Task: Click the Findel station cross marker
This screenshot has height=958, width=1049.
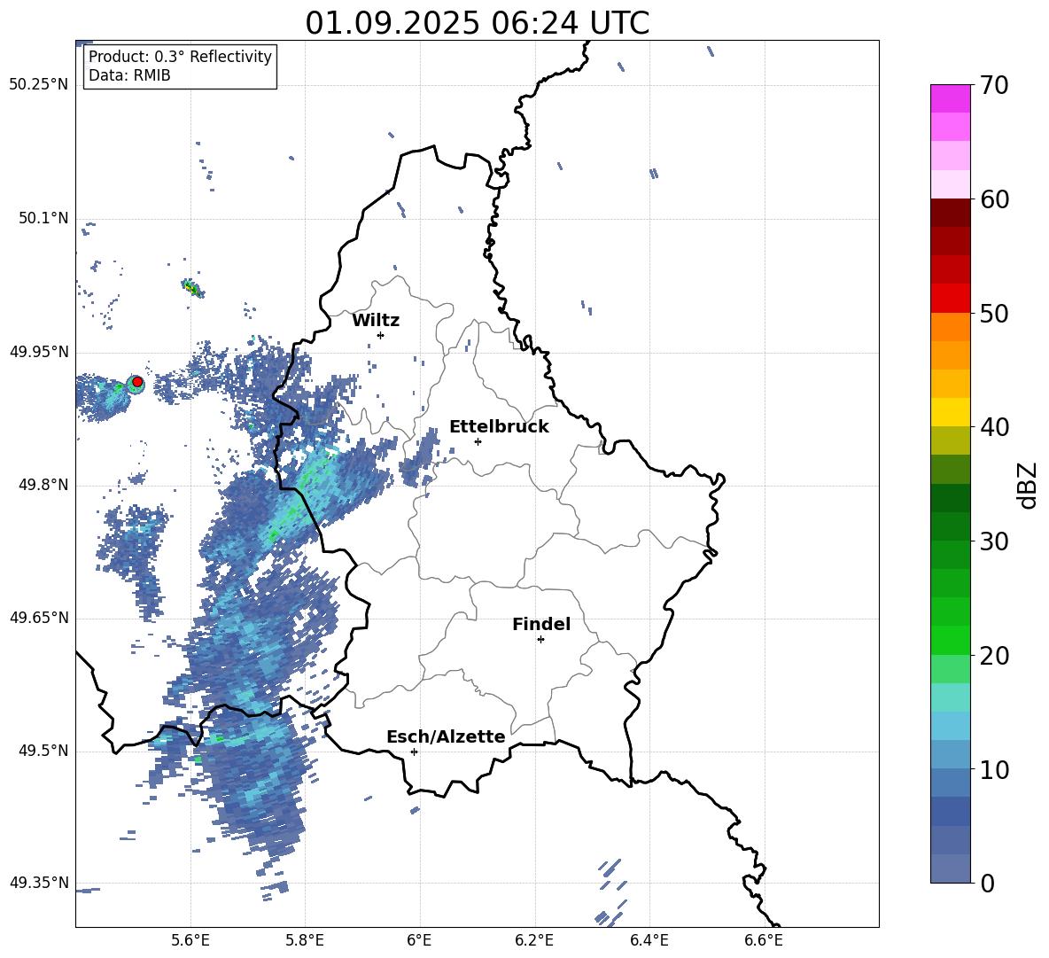Action: click(x=540, y=640)
